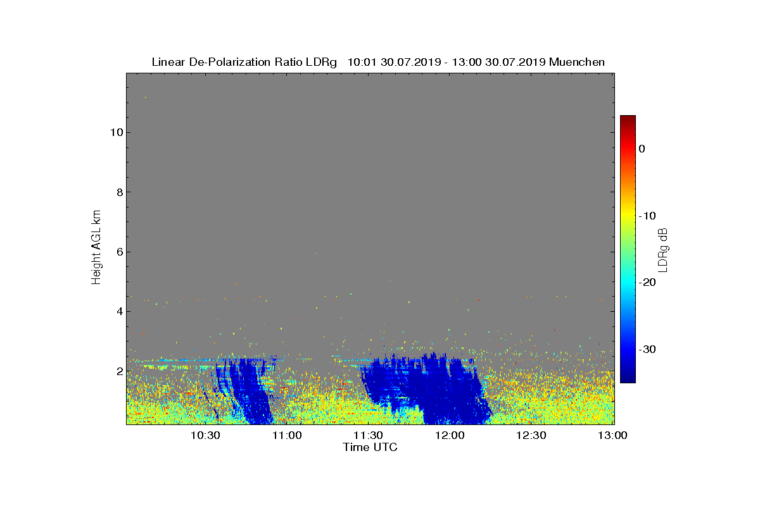Image resolution: width=760 pixels, height=506 pixels.
Task: Click the height tick label 10
Action: click(x=116, y=132)
